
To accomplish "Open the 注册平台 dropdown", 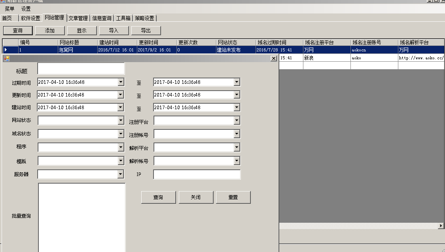I will pyautogui.click(x=237, y=120).
